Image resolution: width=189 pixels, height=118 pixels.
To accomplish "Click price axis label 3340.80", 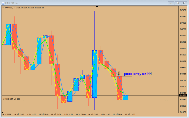I will tap(183, 74).
